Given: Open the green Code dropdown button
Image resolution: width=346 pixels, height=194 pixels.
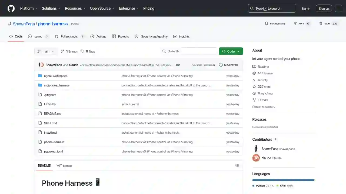Looking at the screenshot, I should [x=231, y=51].
